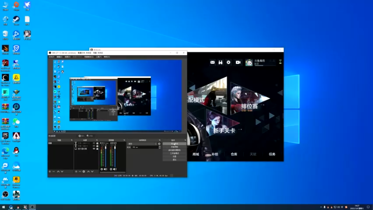Hide the 显示器采集 display capture source
This screenshot has height=210, width=373.
[x=94, y=149]
